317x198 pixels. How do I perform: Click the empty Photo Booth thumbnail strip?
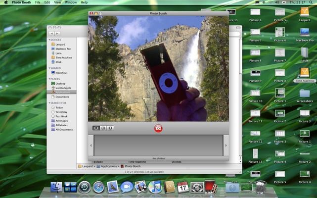click(158, 146)
